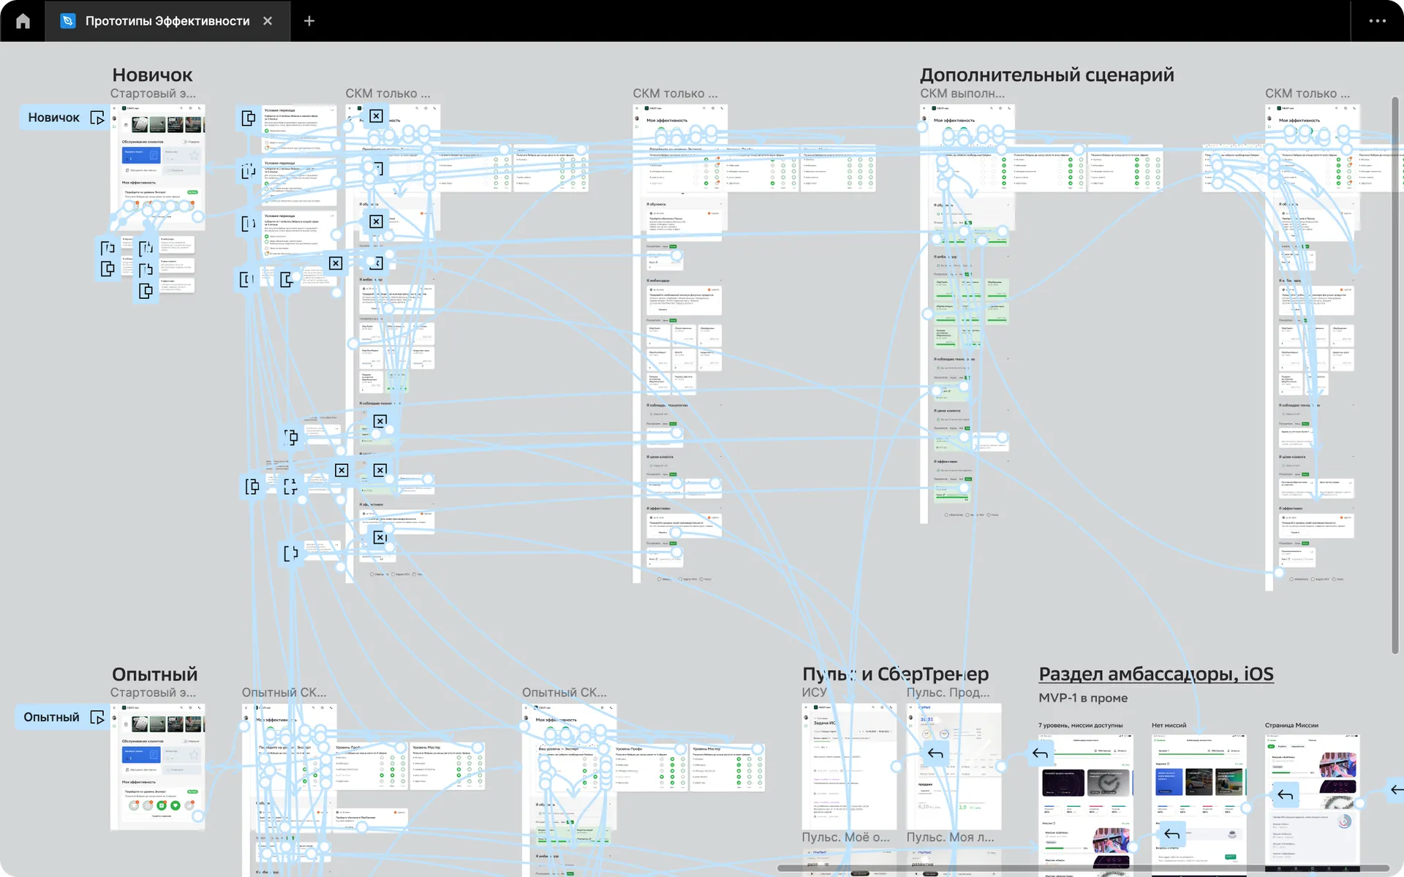1404x877 pixels.
Task: Click the home icon in the tab bar
Action: point(23,21)
